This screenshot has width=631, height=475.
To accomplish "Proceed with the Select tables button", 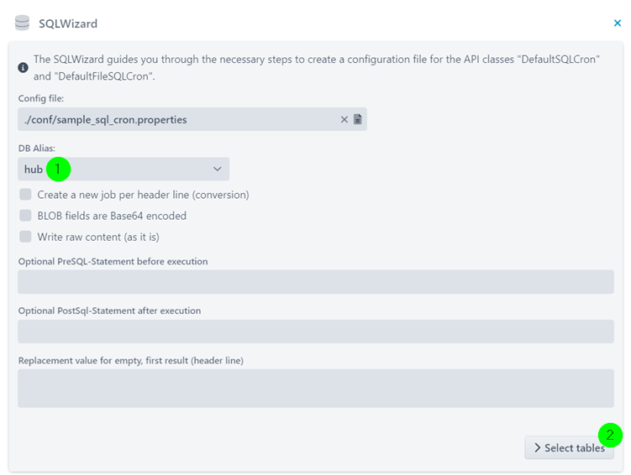I will pos(569,447).
